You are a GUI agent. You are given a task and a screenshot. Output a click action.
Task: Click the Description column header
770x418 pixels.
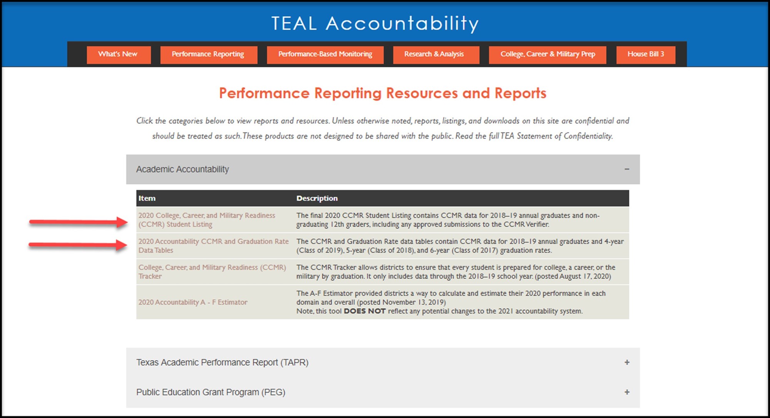pyautogui.click(x=316, y=198)
